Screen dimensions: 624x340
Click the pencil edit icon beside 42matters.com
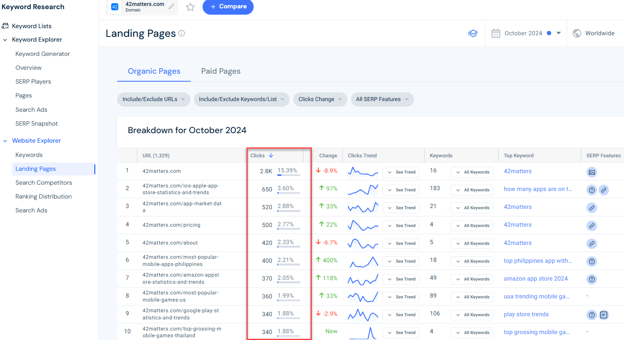click(171, 6)
